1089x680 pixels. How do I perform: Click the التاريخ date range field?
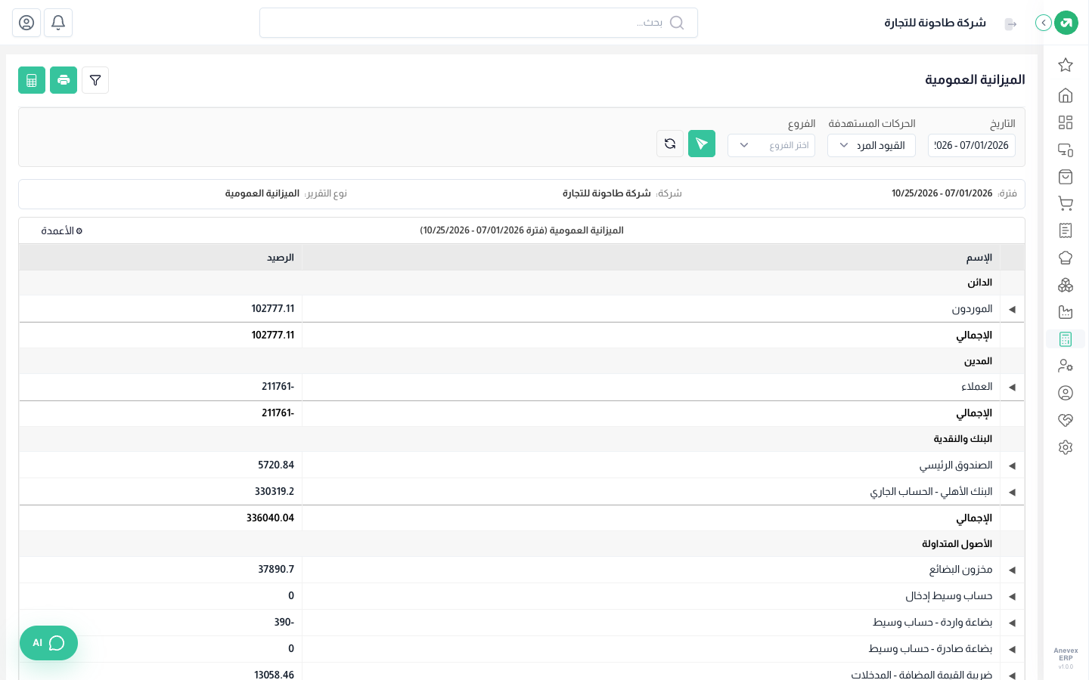(x=972, y=145)
